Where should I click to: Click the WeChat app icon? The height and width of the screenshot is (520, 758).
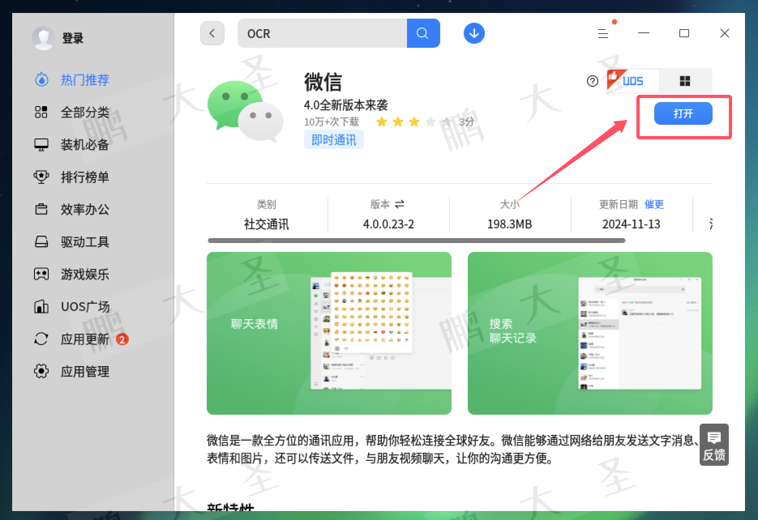point(245,111)
